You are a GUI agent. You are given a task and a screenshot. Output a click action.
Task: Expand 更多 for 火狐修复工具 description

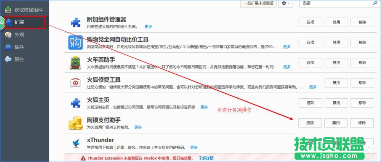(x=313, y=87)
